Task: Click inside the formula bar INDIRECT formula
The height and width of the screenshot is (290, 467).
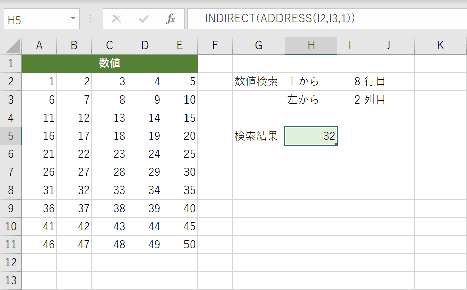Action: click(x=276, y=19)
